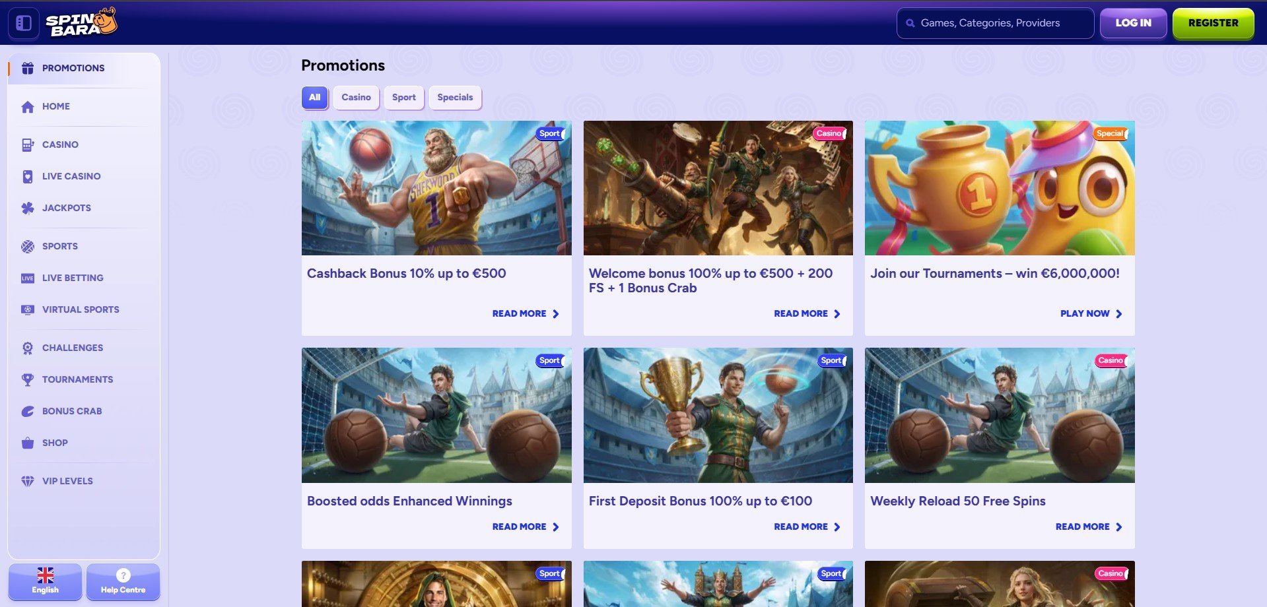The image size is (1267, 607).
Task: Click the green REGISTER button
Action: coord(1214,23)
